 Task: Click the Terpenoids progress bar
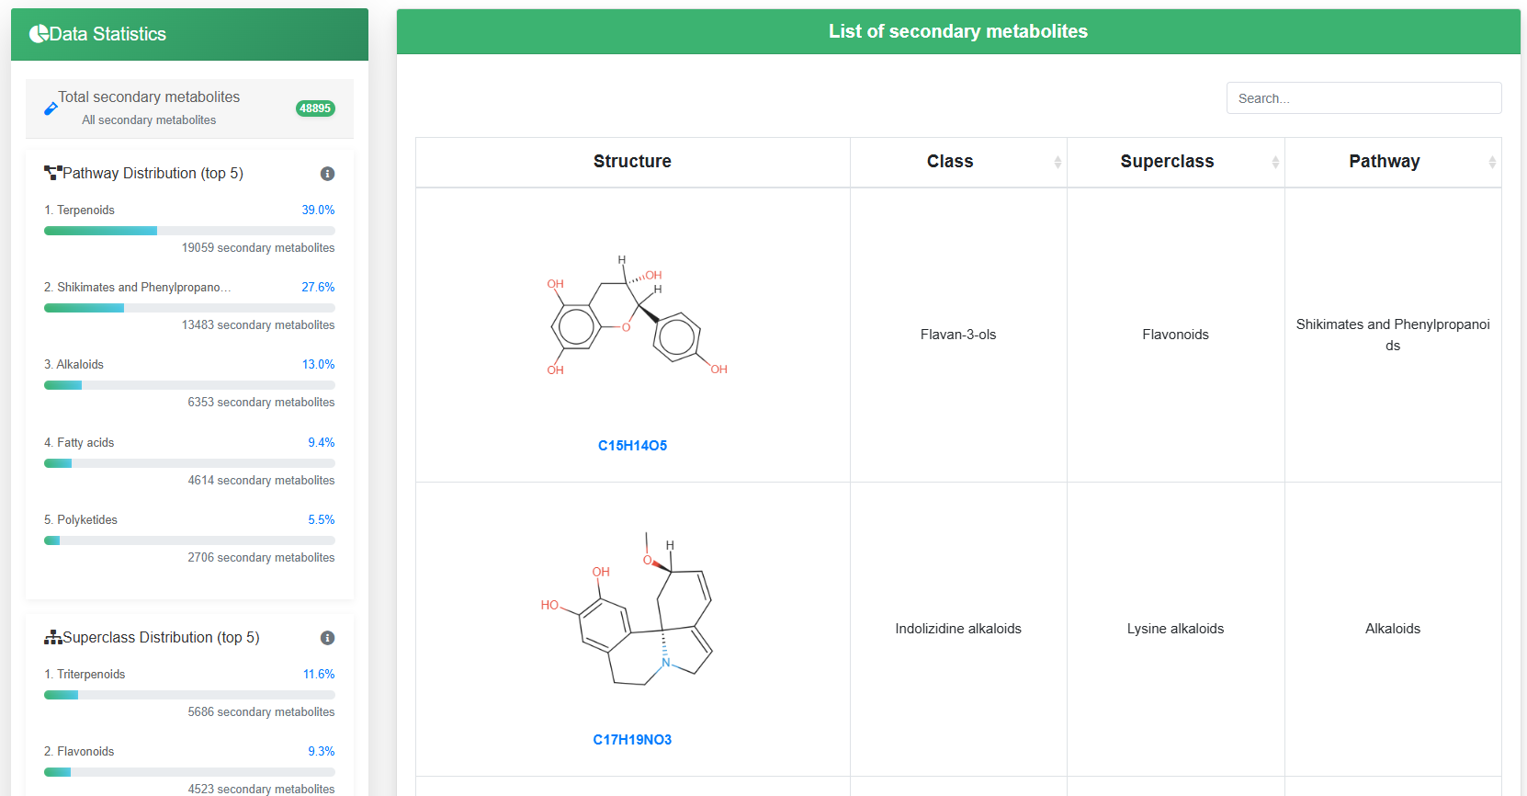[x=189, y=231]
